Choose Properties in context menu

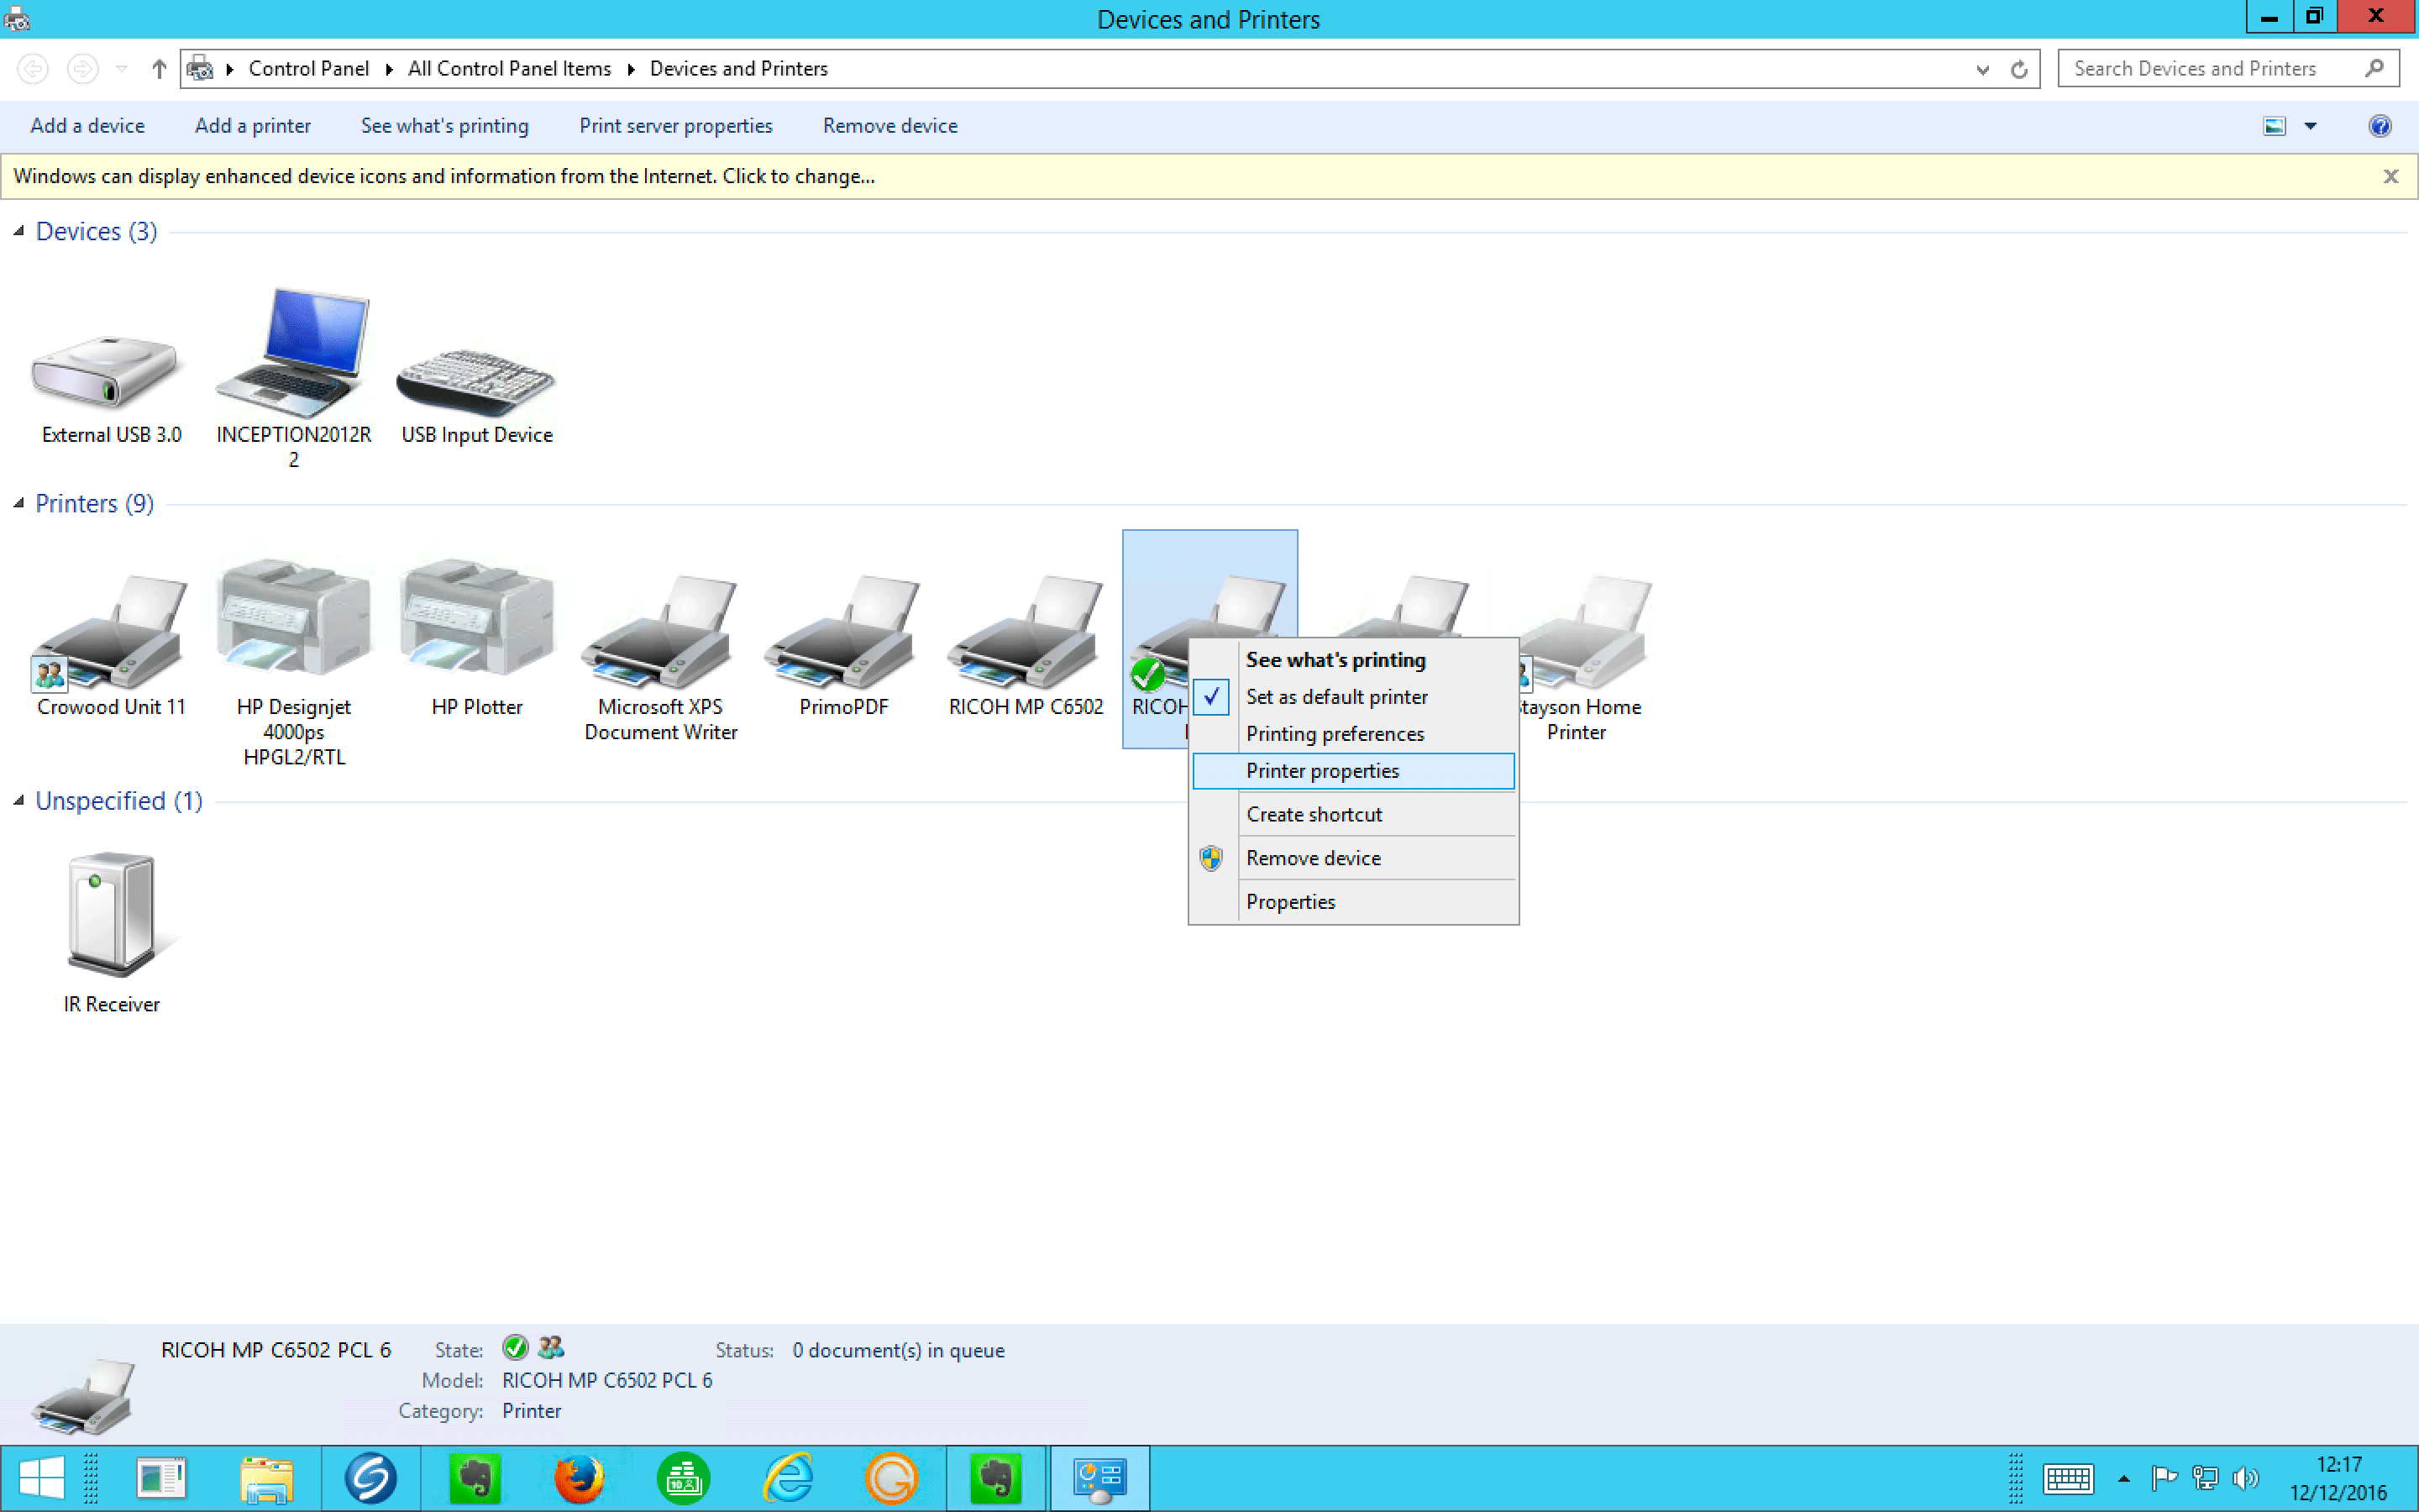[x=1355, y=902]
